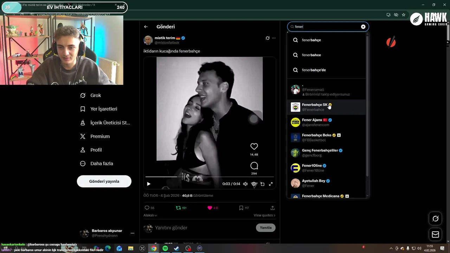The height and width of the screenshot is (253, 450).
Task: Toggle bookmark with 117 saves
Action: coord(244,208)
